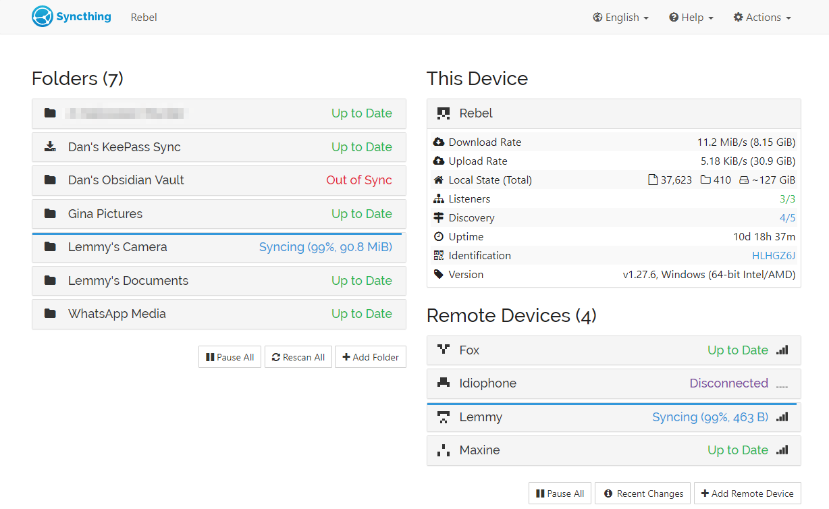The image size is (829, 509).
Task: Click the download icon beside Dan's KeePass Sync
Action: click(x=50, y=147)
